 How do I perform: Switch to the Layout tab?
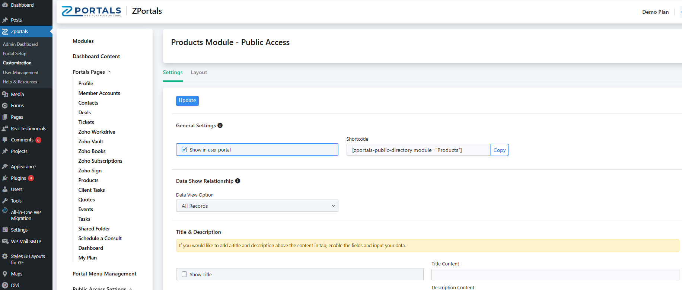tap(199, 73)
